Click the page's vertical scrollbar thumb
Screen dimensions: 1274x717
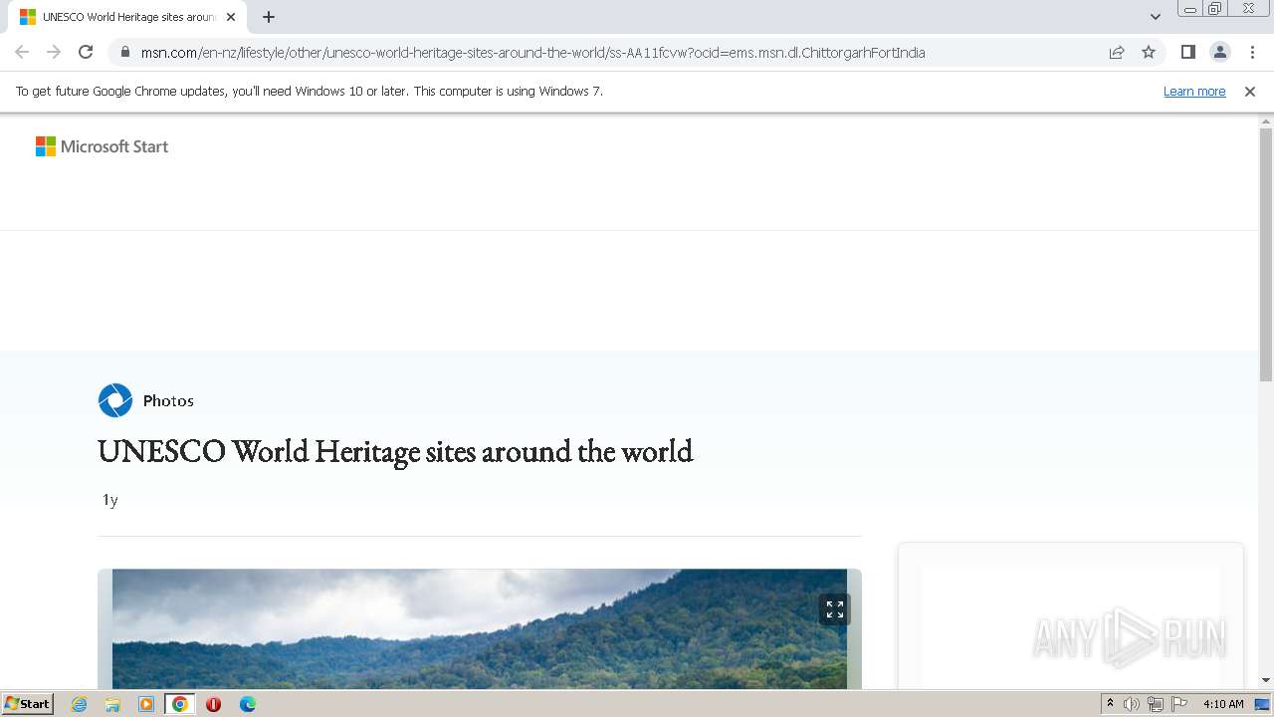tap(1266, 254)
